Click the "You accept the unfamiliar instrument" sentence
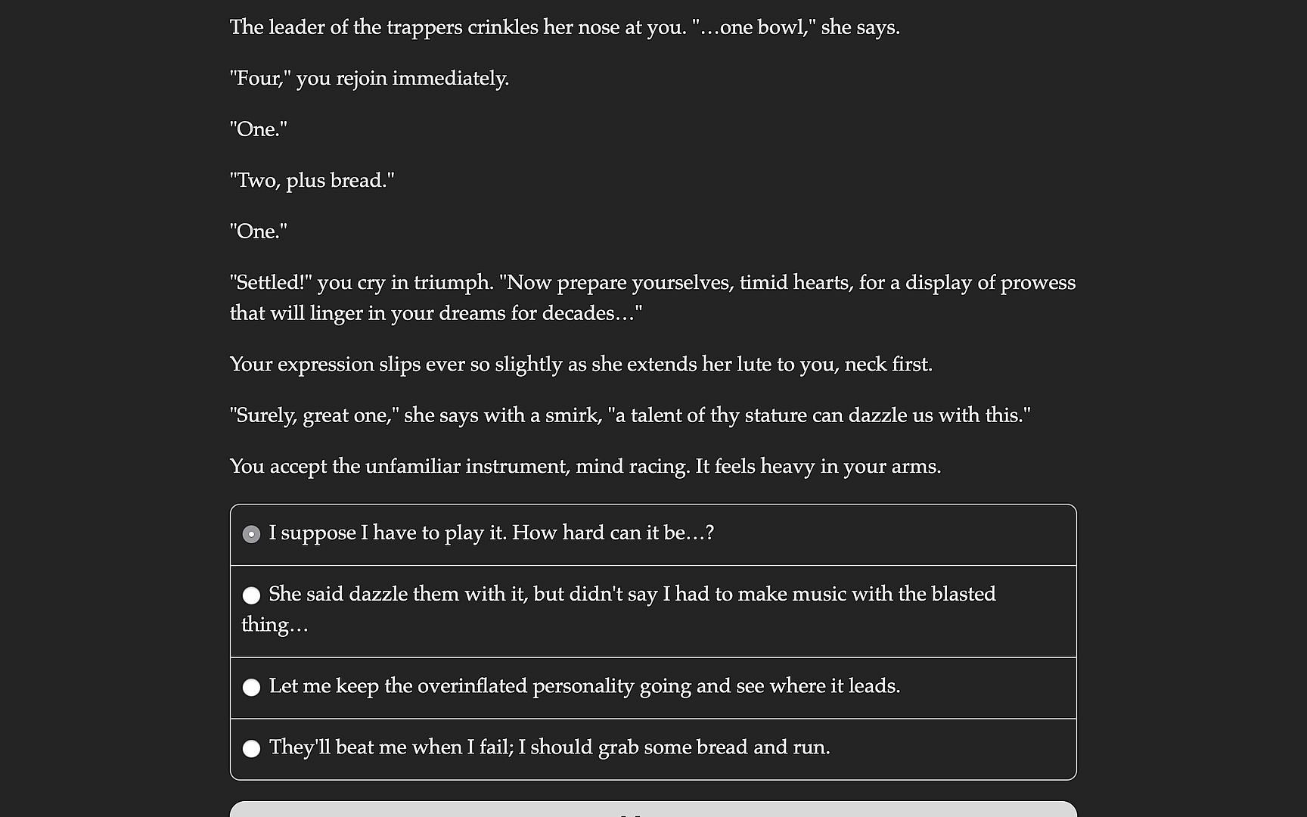The height and width of the screenshot is (817, 1307). click(x=585, y=467)
